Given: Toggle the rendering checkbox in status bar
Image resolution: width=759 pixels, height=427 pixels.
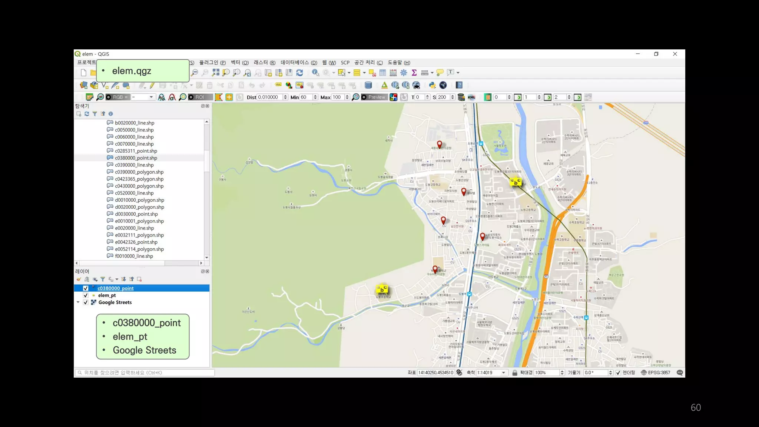Looking at the screenshot, I should click(x=618, y=373).
